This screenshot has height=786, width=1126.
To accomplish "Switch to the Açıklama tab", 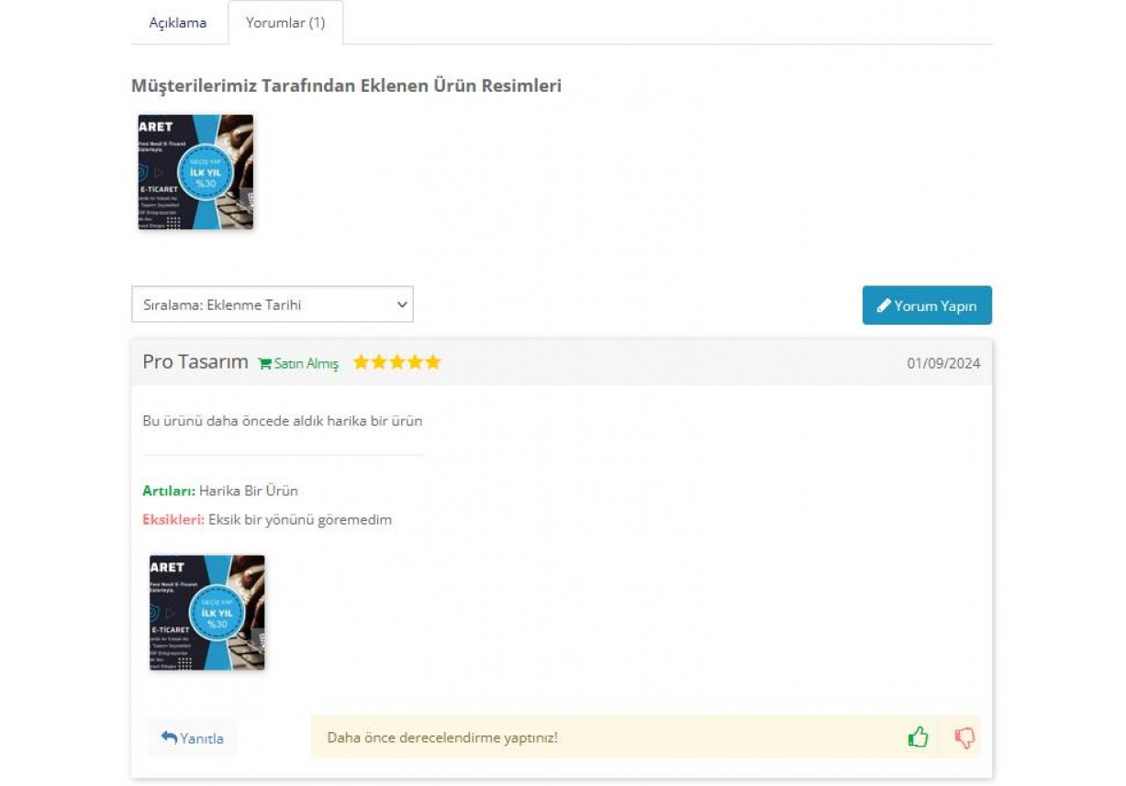I will coord(180,23).
